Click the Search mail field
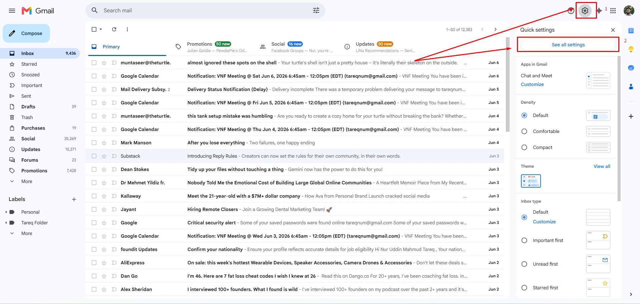Viewport: 640px width, 304px height. pyautogui.click(x=205, y=11)
